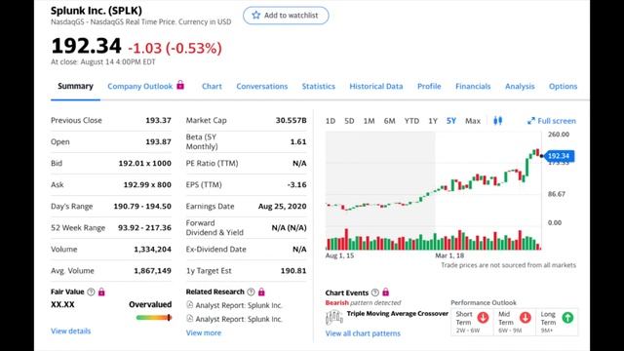Click the lock icon beside Company Outlook
The height and width of the screenshot is (351, 624).
click(x=180, y=85)
